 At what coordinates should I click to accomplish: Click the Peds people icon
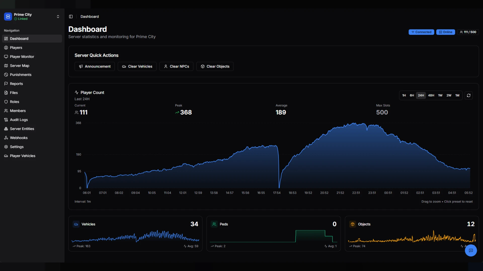[214, 224]
